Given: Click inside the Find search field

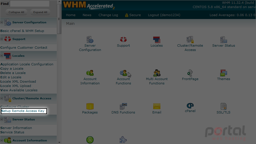Looking at the screenshot, I should [x=30, y=3].
